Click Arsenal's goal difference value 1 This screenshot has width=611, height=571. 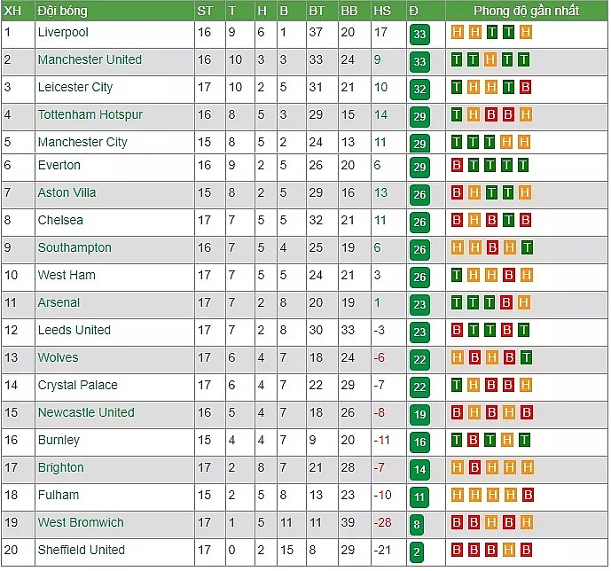377,302
